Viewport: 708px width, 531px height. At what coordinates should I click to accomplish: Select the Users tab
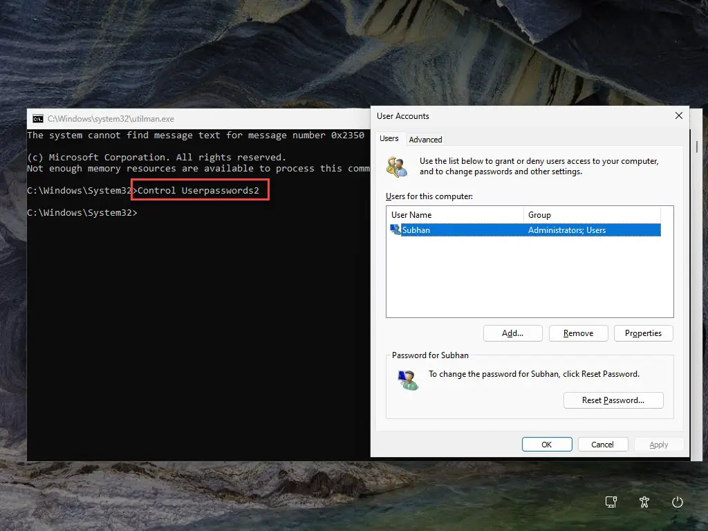tap(389, 138)
